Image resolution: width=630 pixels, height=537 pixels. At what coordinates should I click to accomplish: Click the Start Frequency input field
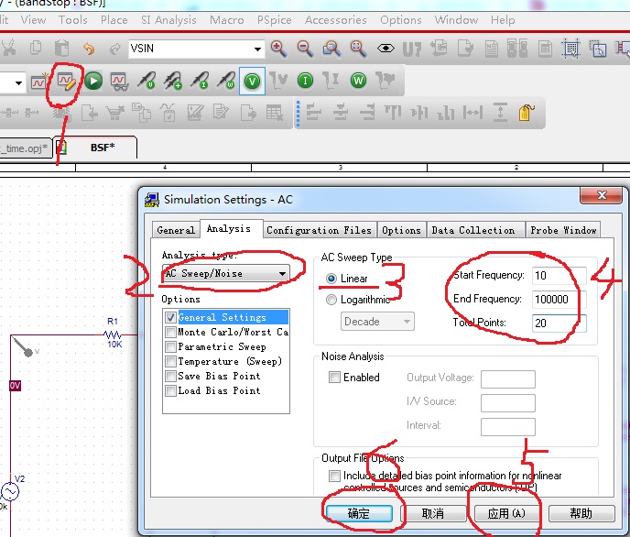tap(559, 275)
